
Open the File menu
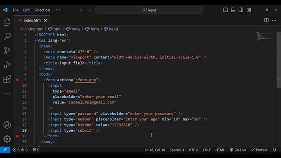pos(16,10)
